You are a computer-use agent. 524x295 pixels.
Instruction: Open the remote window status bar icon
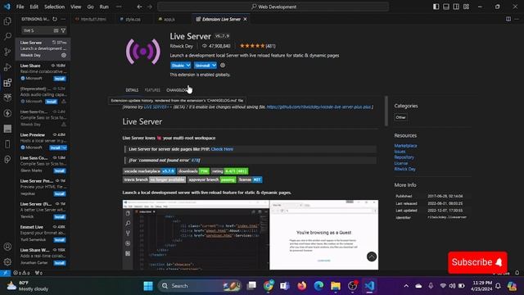[5, 273]
